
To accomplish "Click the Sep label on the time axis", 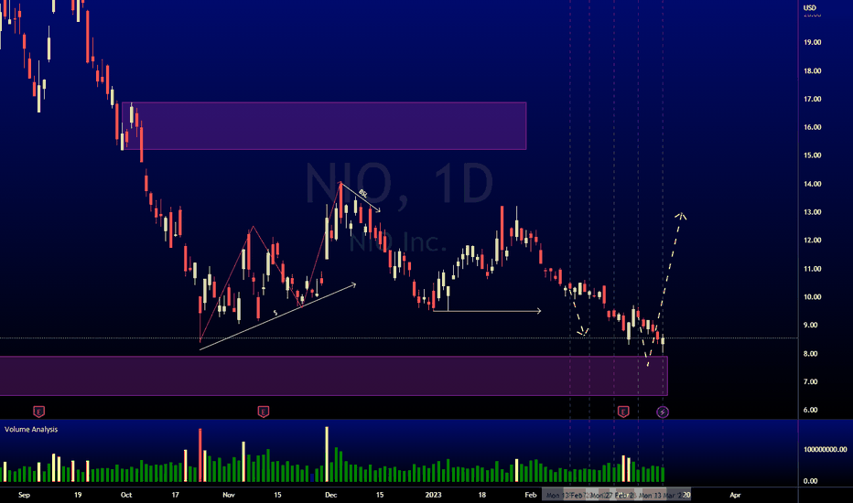I will tap(24, 495).
